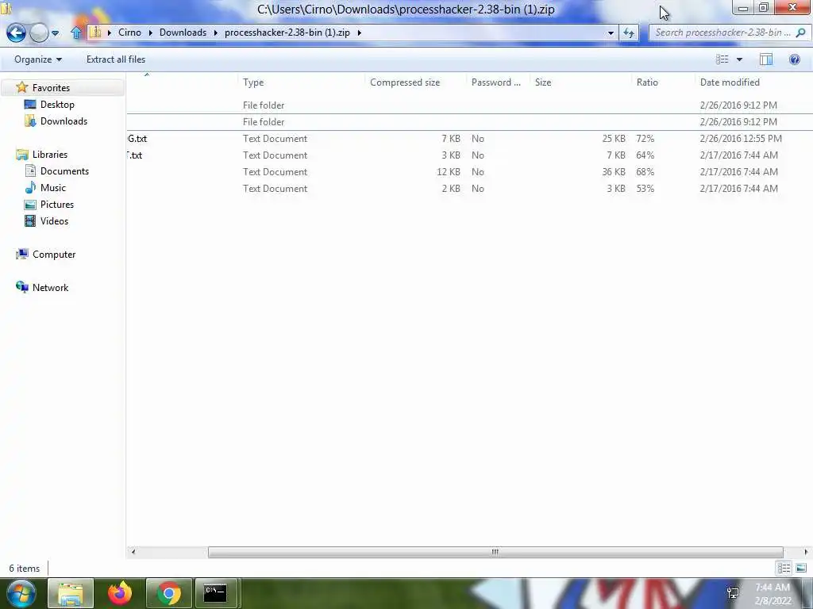The height and width of the screenshot is (609, 813).
Task: Launch Firefox from the taskbar
Action: [x=120, y=593]
